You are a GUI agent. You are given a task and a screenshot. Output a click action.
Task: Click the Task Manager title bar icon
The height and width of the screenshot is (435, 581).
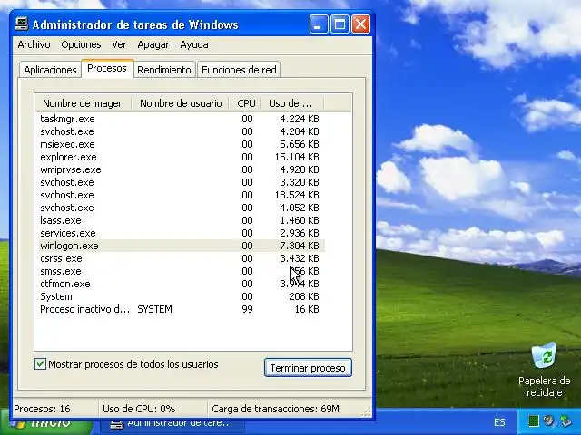pyautogui.click(x=22, y=24)
